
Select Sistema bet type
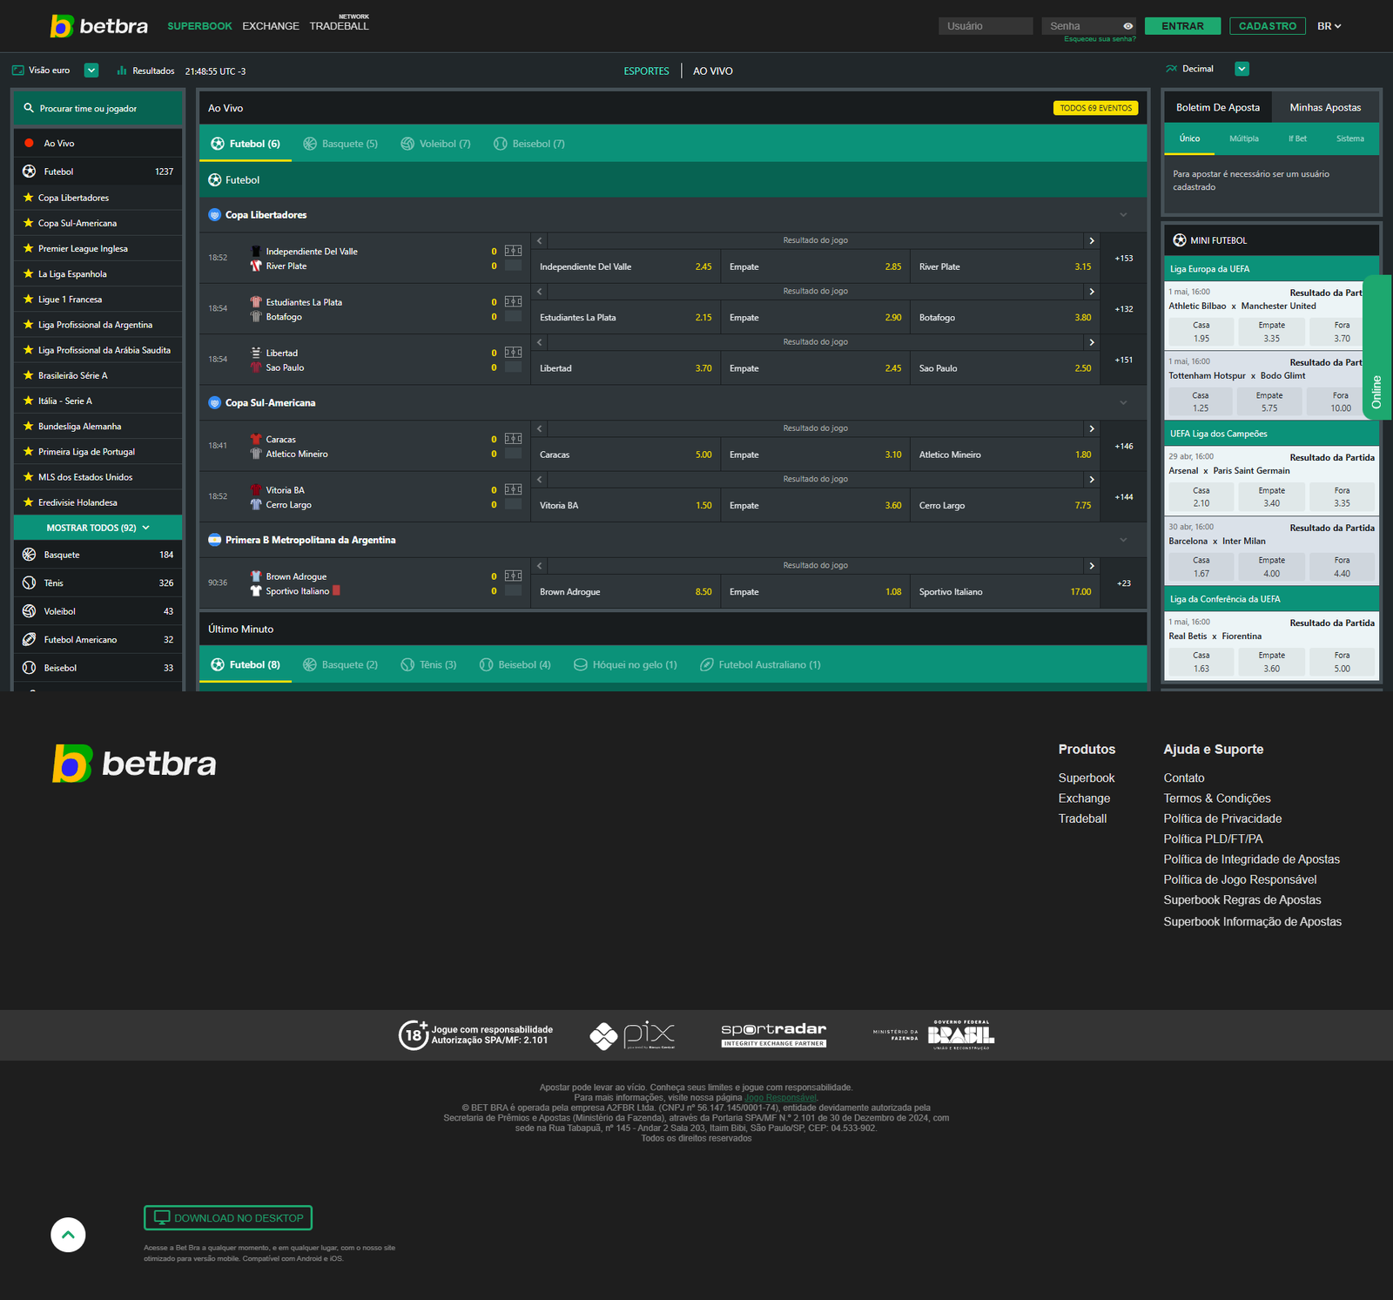pos(1350,139)
